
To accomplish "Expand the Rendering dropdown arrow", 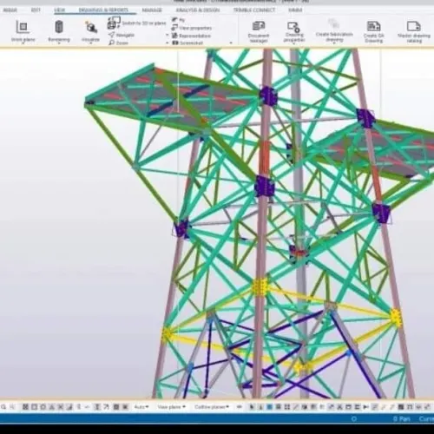I will click(59, 43).
